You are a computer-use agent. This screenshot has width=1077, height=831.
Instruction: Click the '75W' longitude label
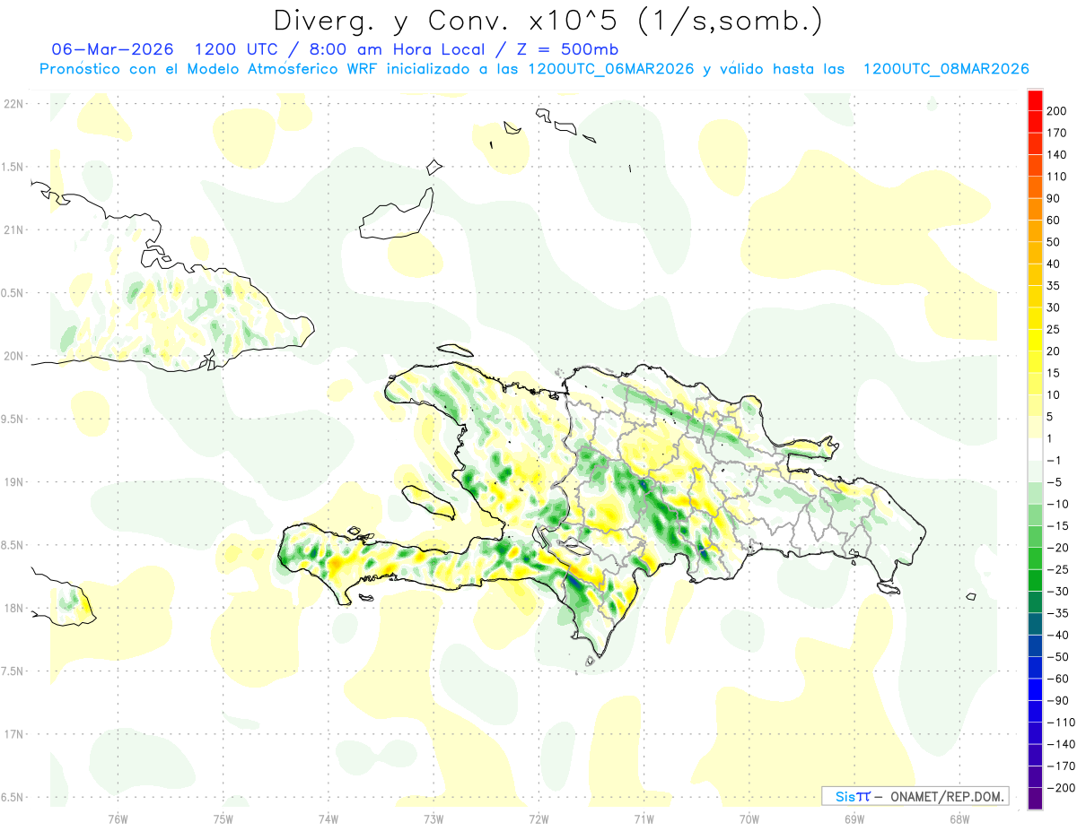click(223, 818)
